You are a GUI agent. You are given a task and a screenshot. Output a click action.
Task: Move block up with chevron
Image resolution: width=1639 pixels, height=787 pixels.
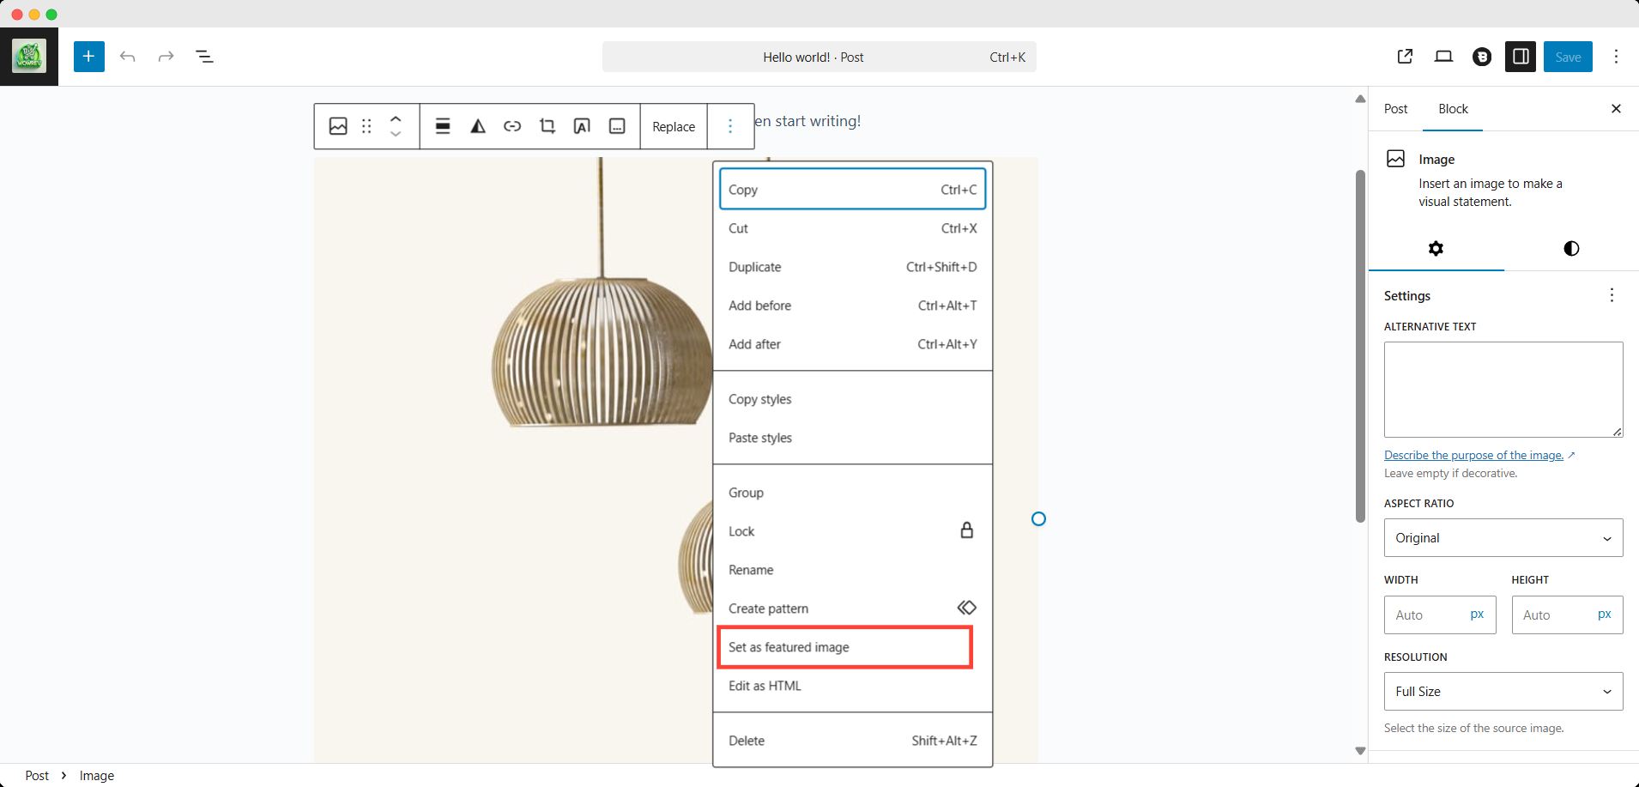(396, 118)
